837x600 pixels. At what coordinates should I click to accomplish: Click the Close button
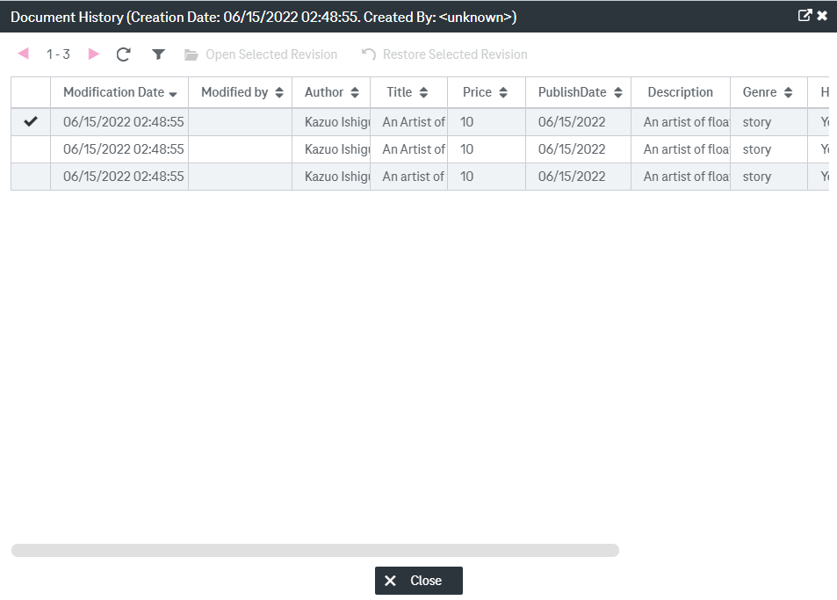(x=418, y=580)
